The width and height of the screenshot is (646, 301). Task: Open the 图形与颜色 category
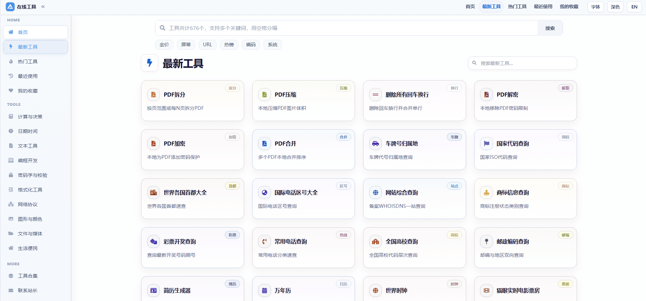[x=35, y=219]
